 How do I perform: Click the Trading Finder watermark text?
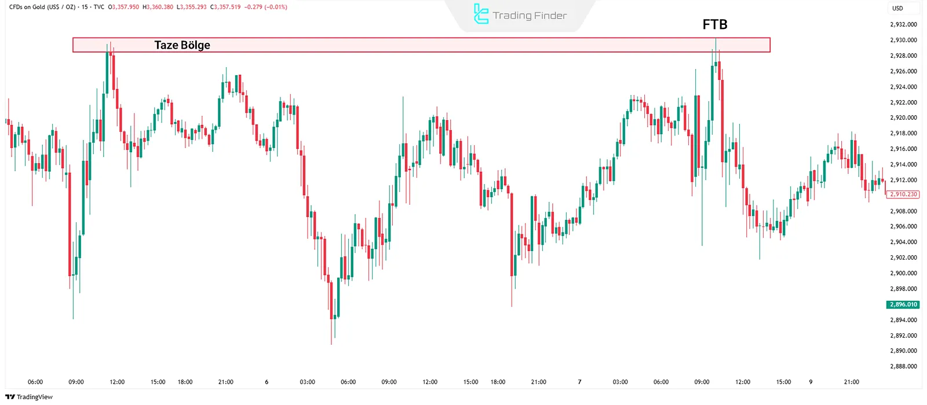click(530, 16)
